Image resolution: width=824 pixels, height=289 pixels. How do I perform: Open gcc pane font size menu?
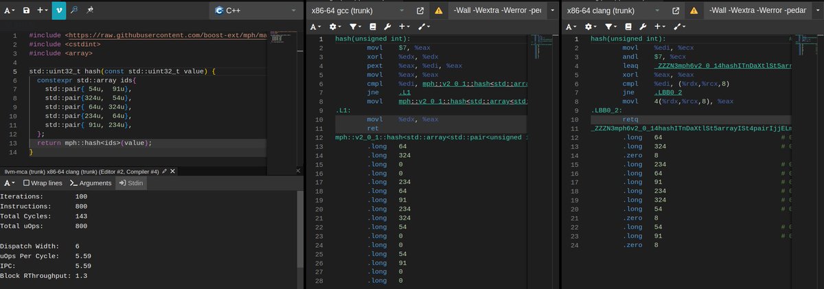(x=316, y=27)
